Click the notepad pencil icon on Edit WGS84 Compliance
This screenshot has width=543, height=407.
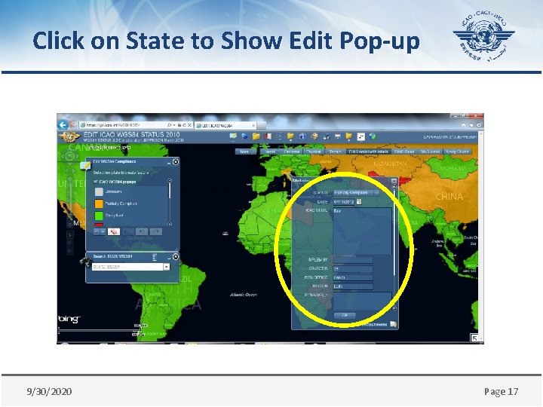tap(85, 165)
